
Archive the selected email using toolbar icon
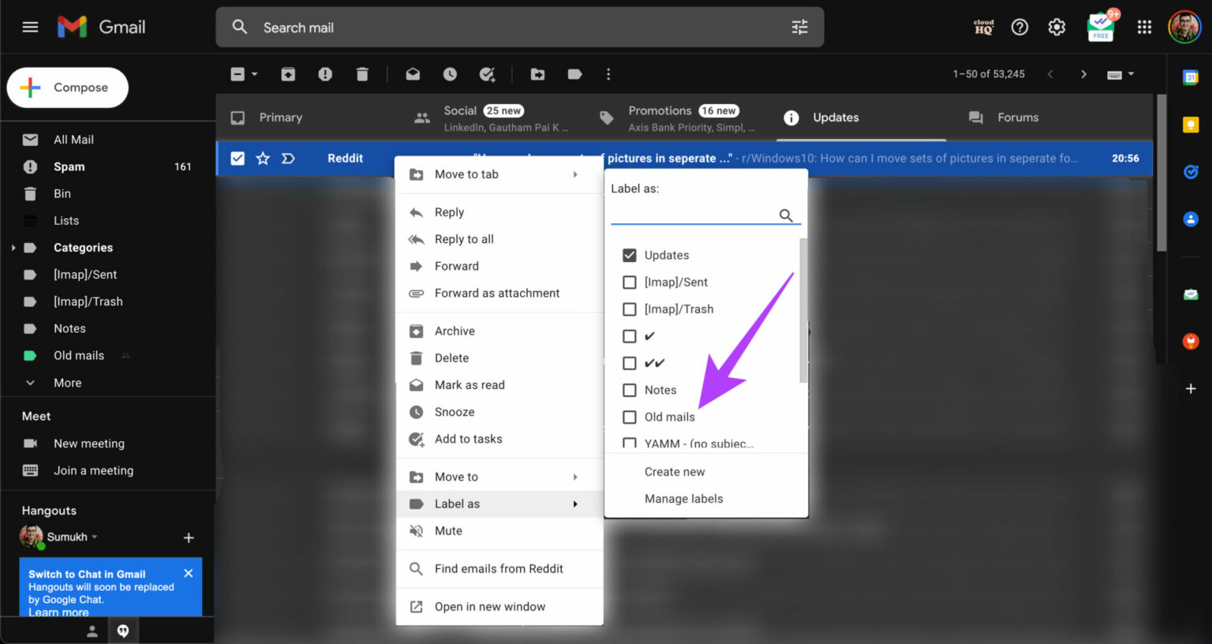tap(288, 73)
